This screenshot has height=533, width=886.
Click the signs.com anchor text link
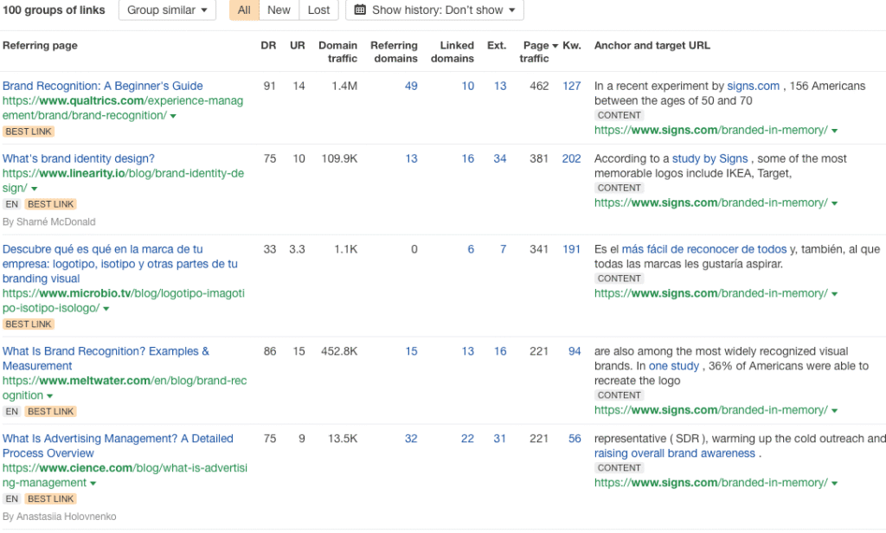pyautogui.click(x=753, y=86)
